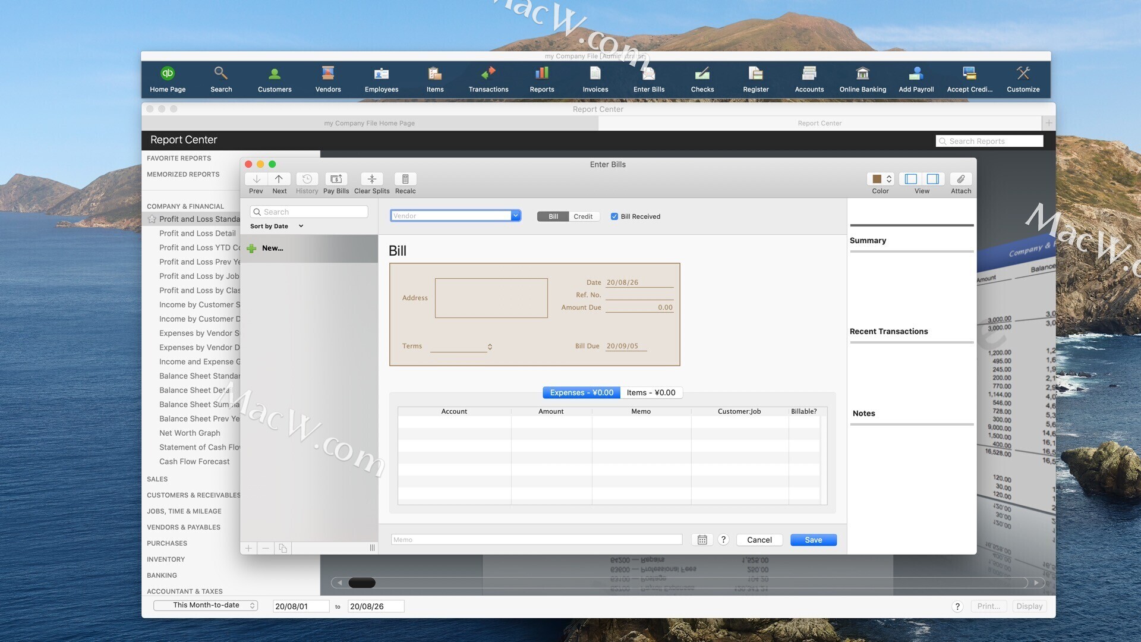Open the Vendor dropdown arrow

click(x=515, y=216)
